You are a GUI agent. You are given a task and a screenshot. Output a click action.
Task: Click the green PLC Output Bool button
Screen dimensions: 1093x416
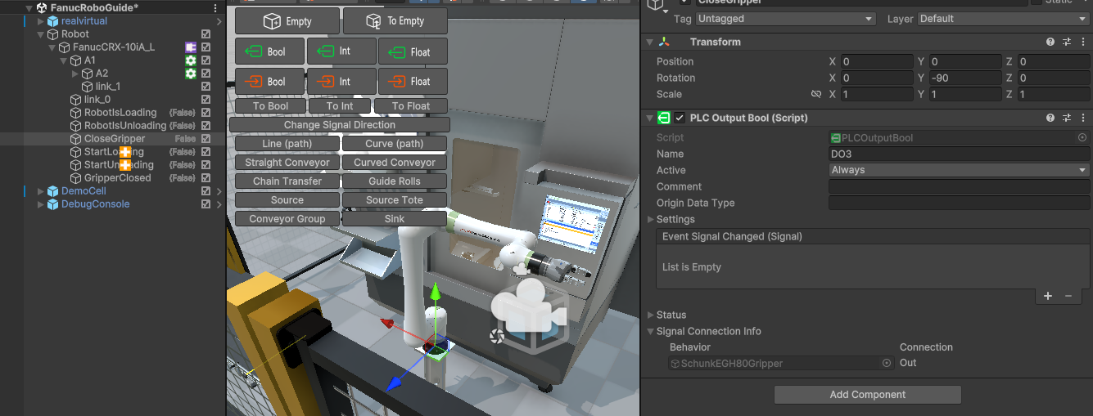[x=270, y=51]
